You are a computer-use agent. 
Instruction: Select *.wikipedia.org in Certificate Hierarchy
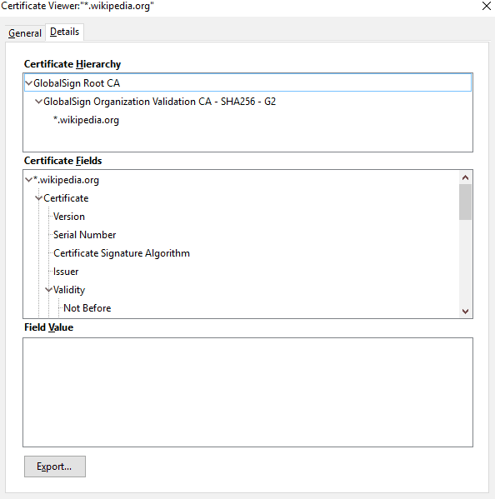click(86, 120)
